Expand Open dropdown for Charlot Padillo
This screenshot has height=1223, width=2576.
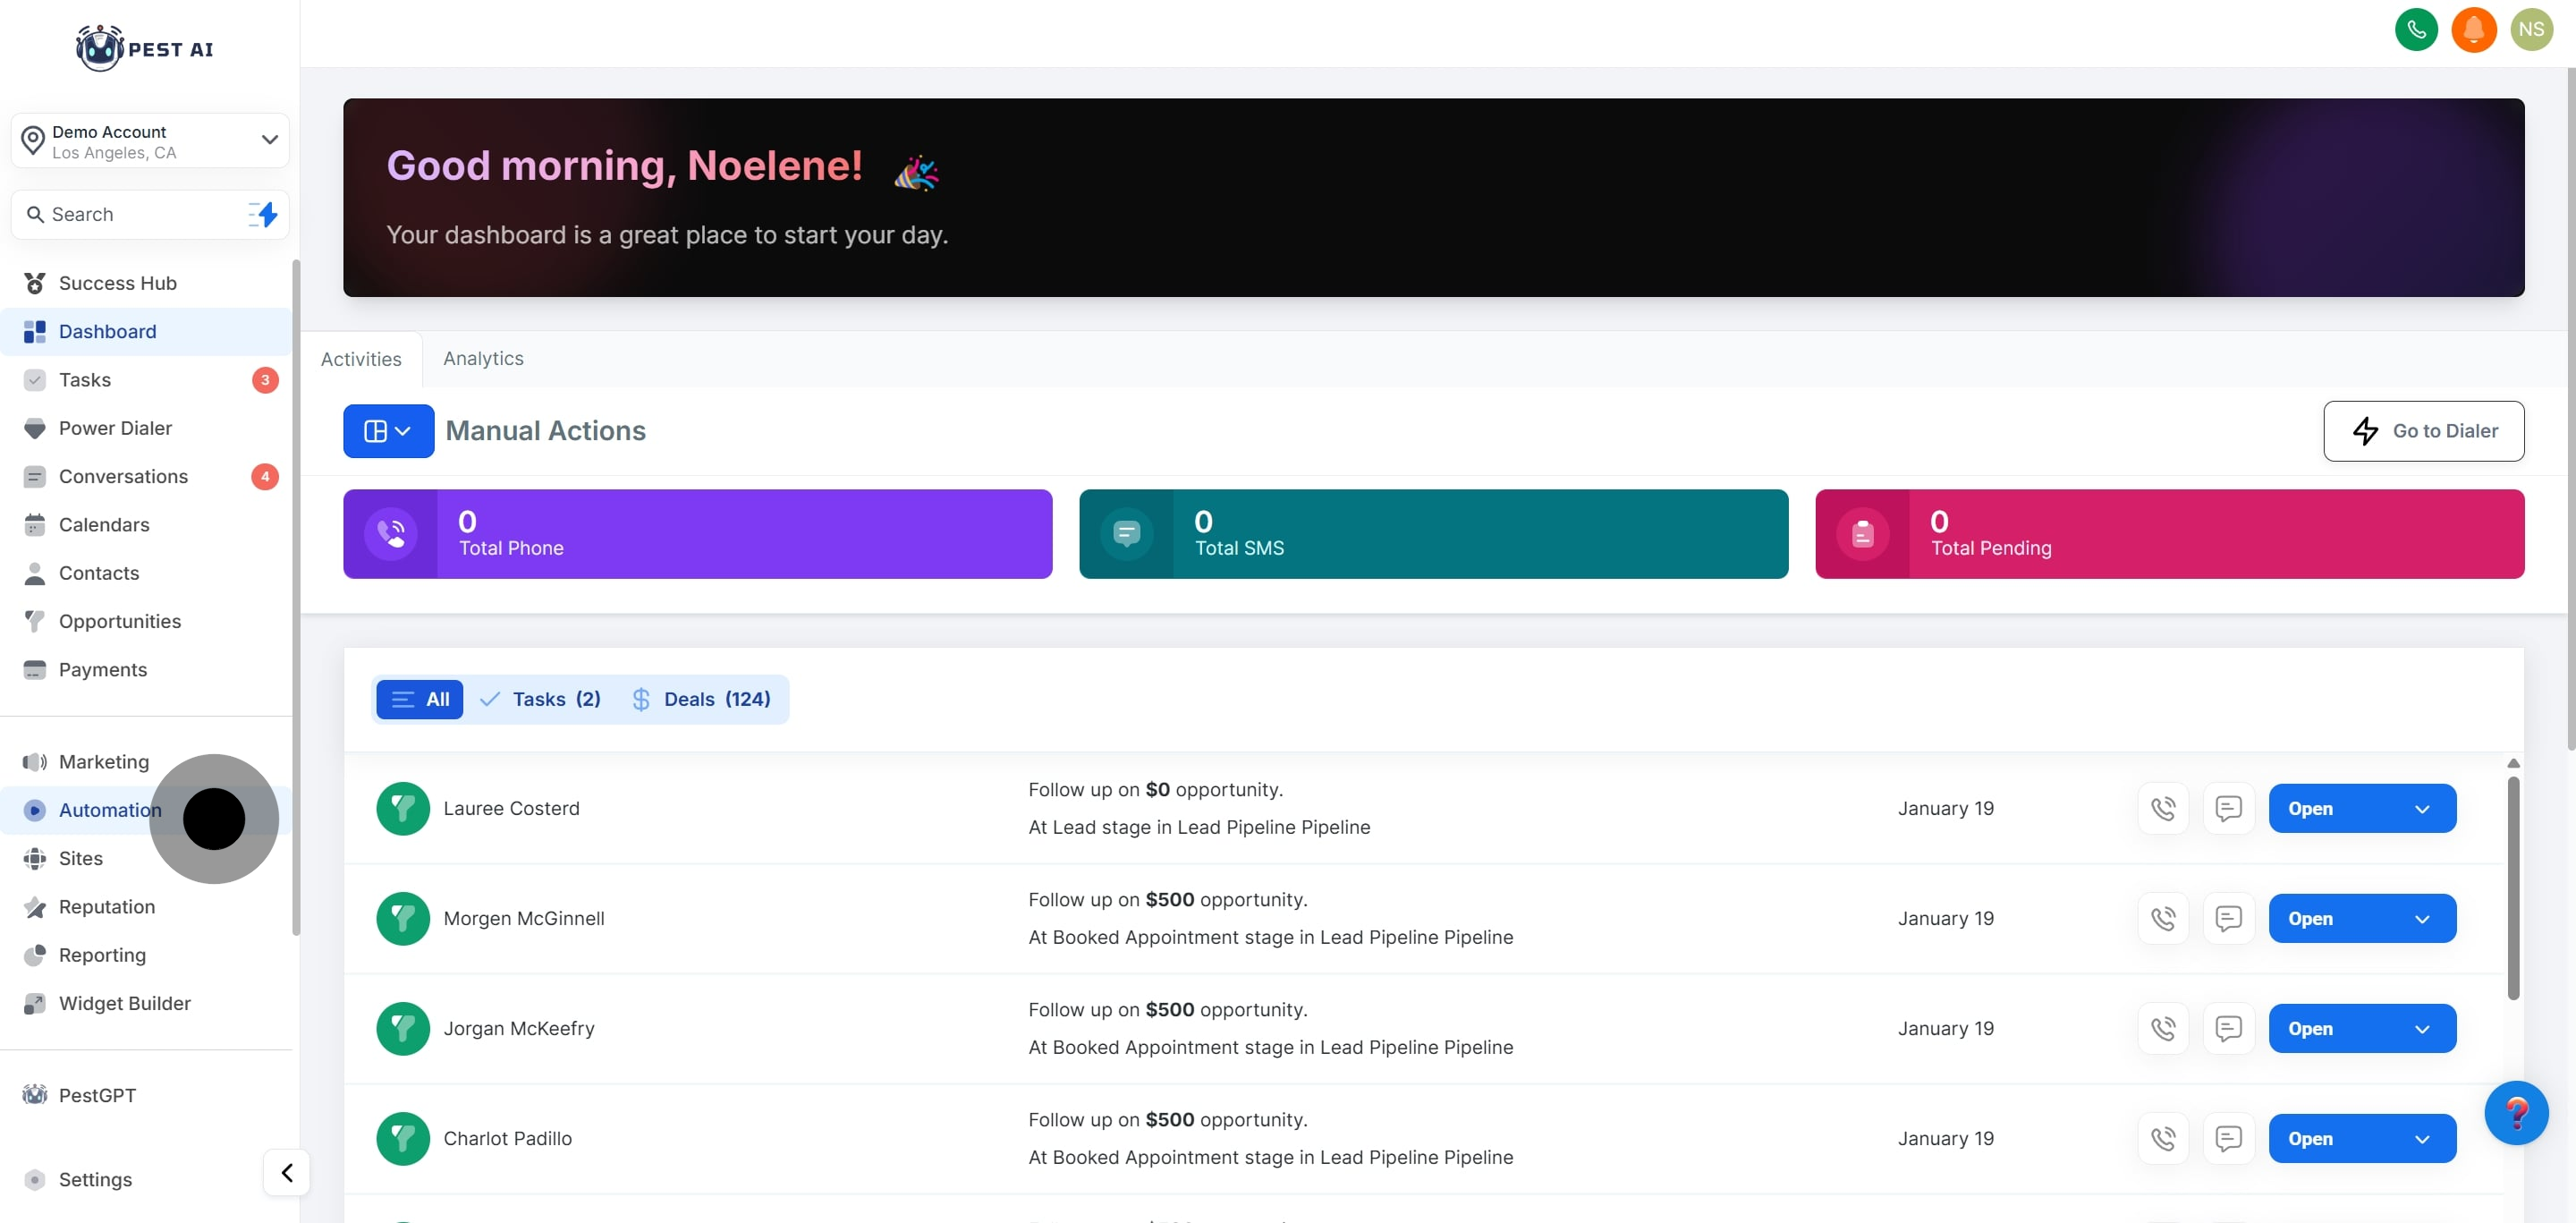pos(2421,1138)
